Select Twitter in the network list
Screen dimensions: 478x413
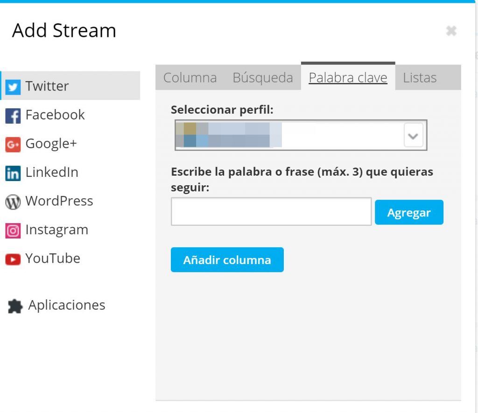(x=70, y=86)
